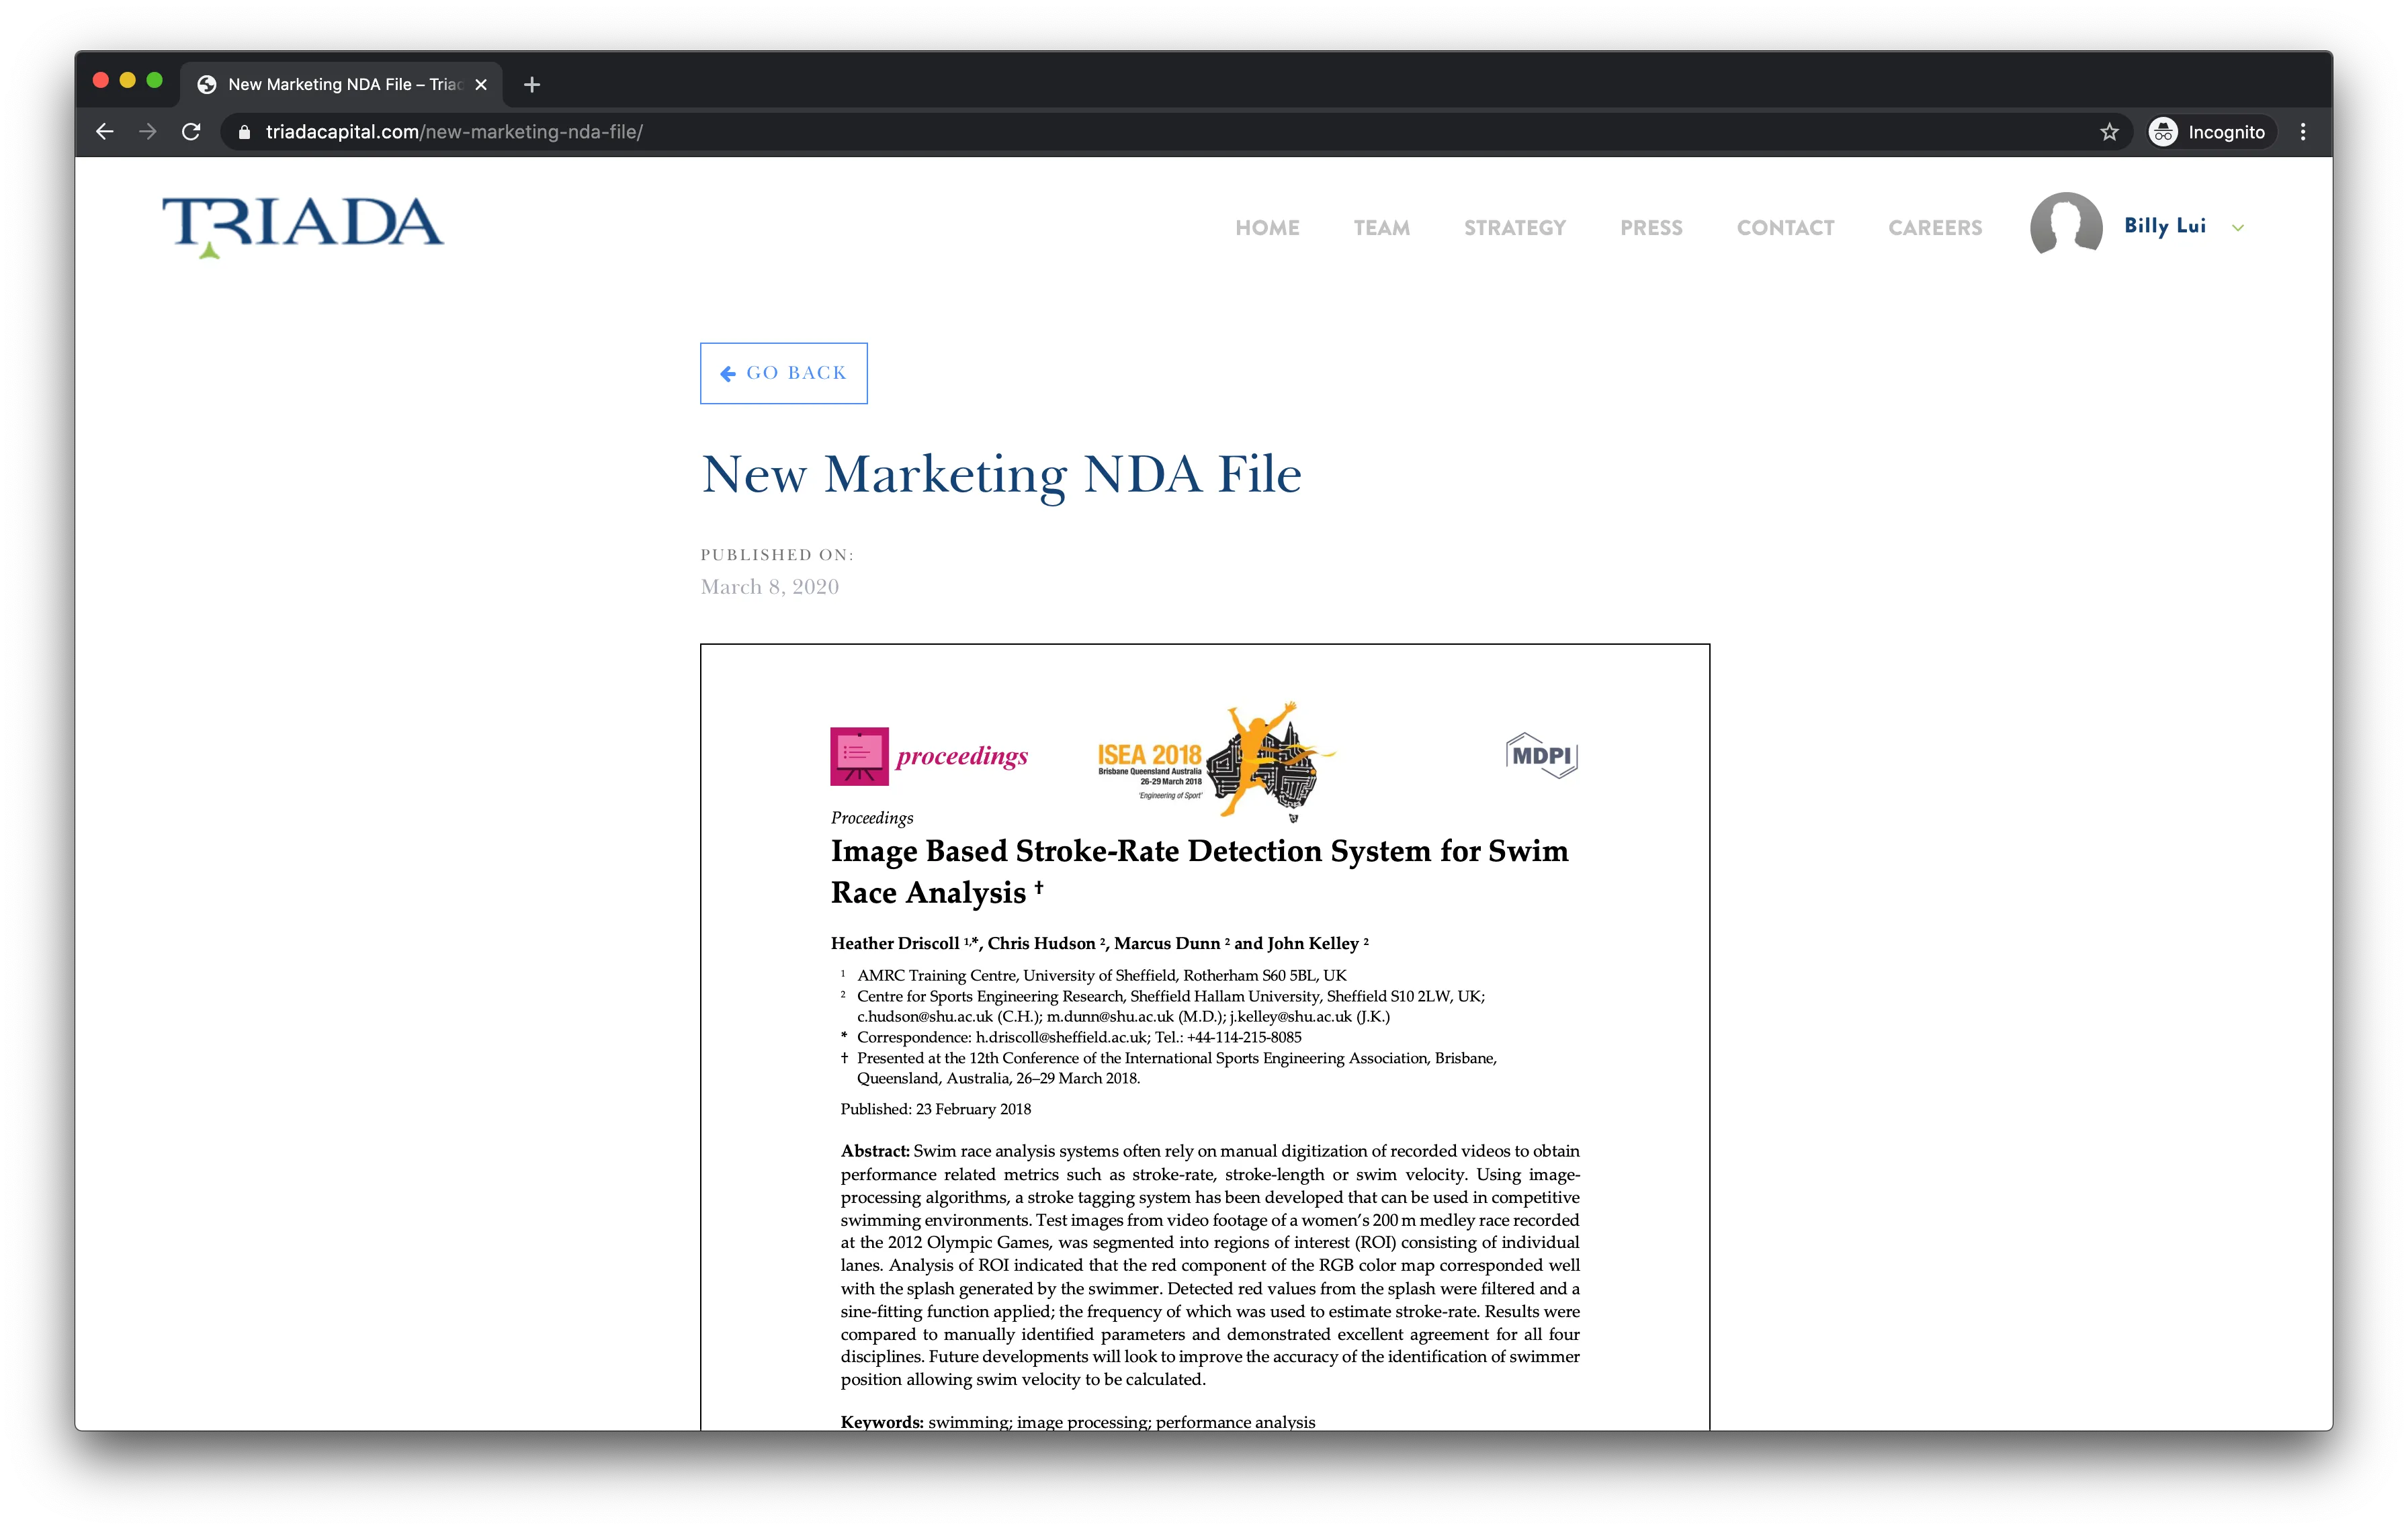Click the author name Chris Hudson

tap(1041, 944)
